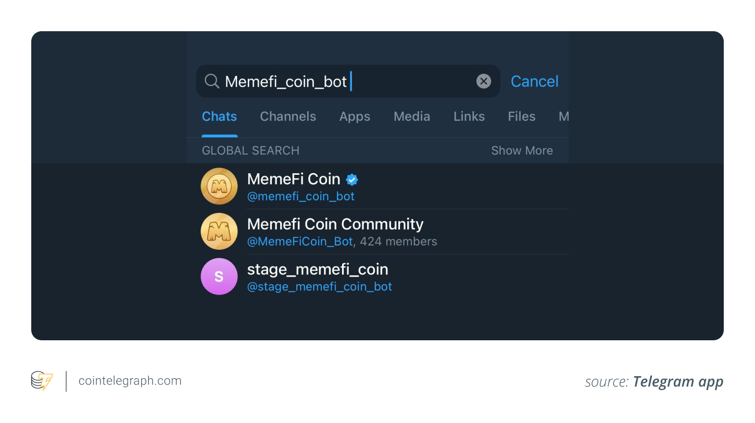Click the Cointelegraph logo icon
755x423 pixels.
coord(42,381)
